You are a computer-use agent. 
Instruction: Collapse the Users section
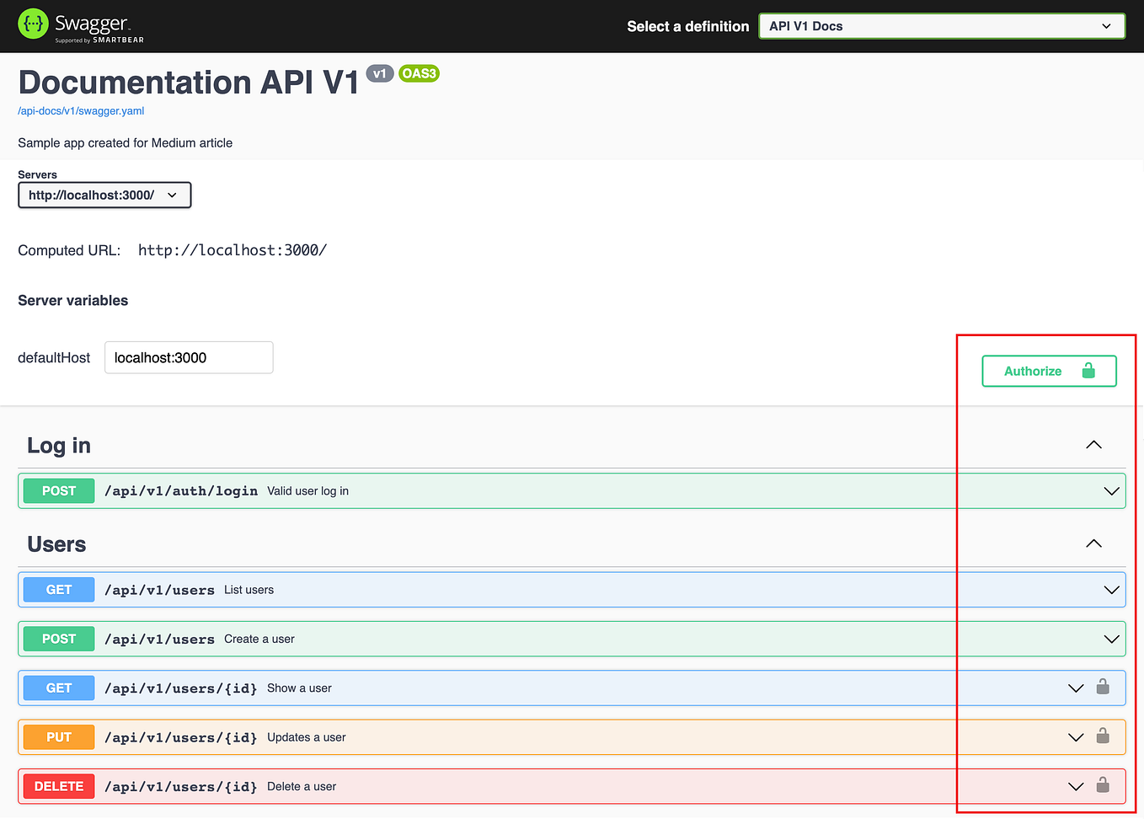tap(1093, 543)
